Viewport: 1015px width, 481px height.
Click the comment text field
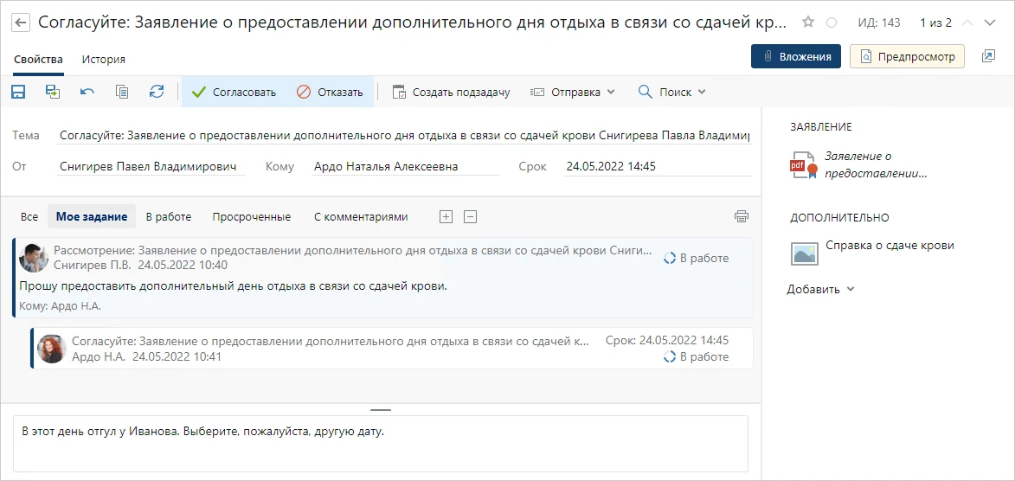click(x=381, y=443)
